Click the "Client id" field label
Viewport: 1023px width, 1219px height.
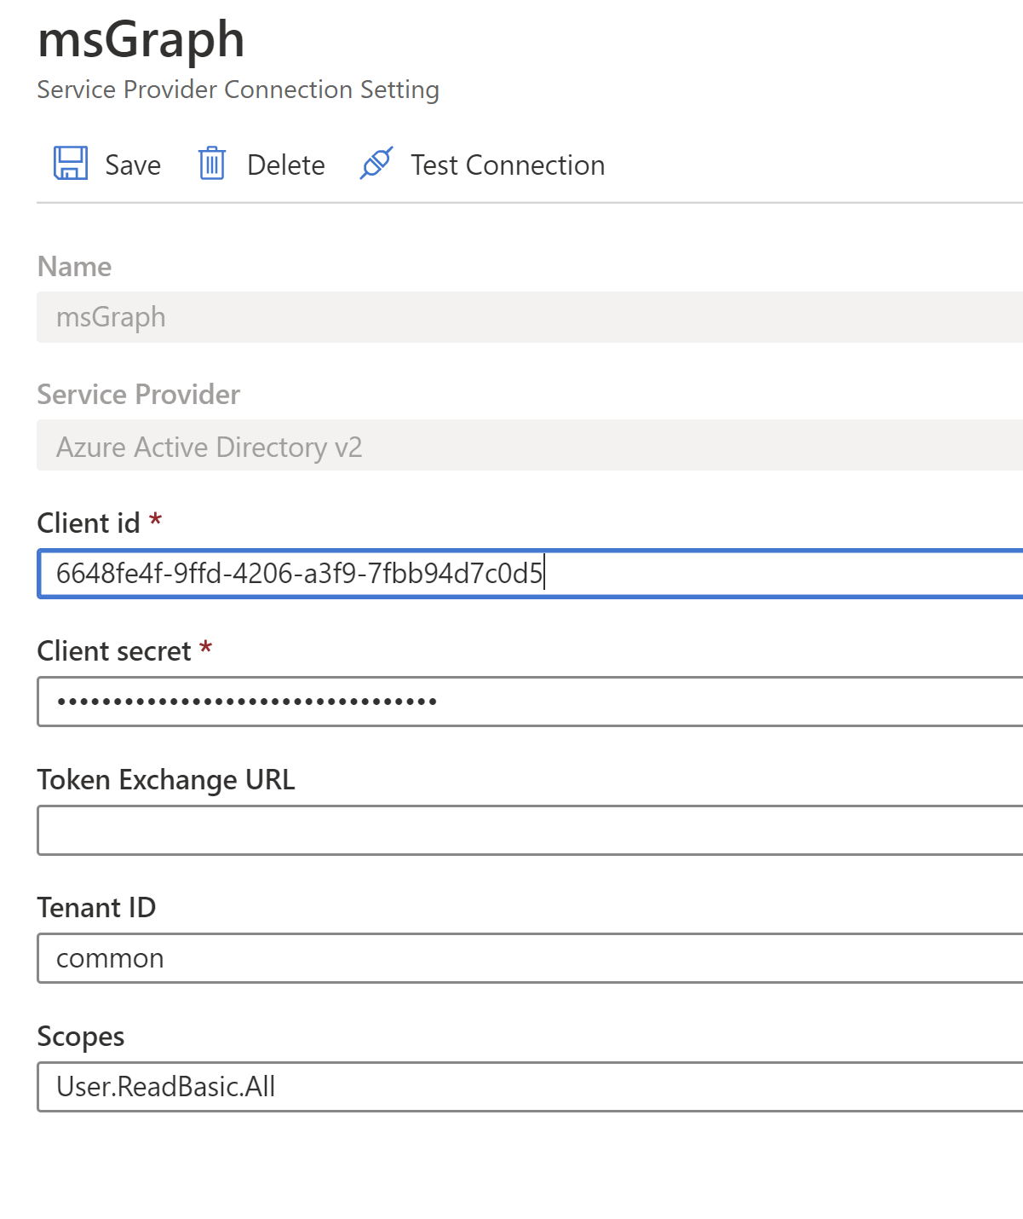pos(89,523)
